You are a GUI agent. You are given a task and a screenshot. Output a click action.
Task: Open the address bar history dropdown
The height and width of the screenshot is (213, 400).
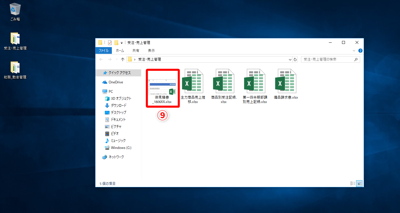[290, 59]
